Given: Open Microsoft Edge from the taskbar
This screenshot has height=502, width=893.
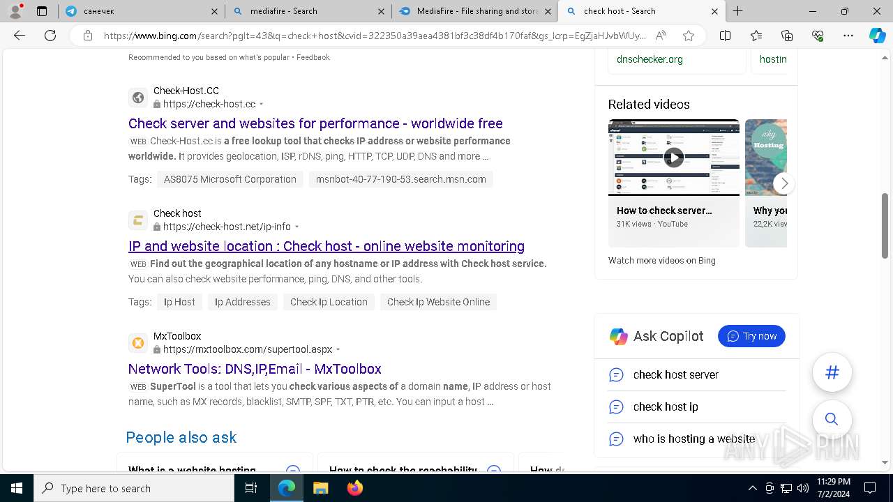Looking at the screenshot, I should pyautogui.click(x=287, y=488).
